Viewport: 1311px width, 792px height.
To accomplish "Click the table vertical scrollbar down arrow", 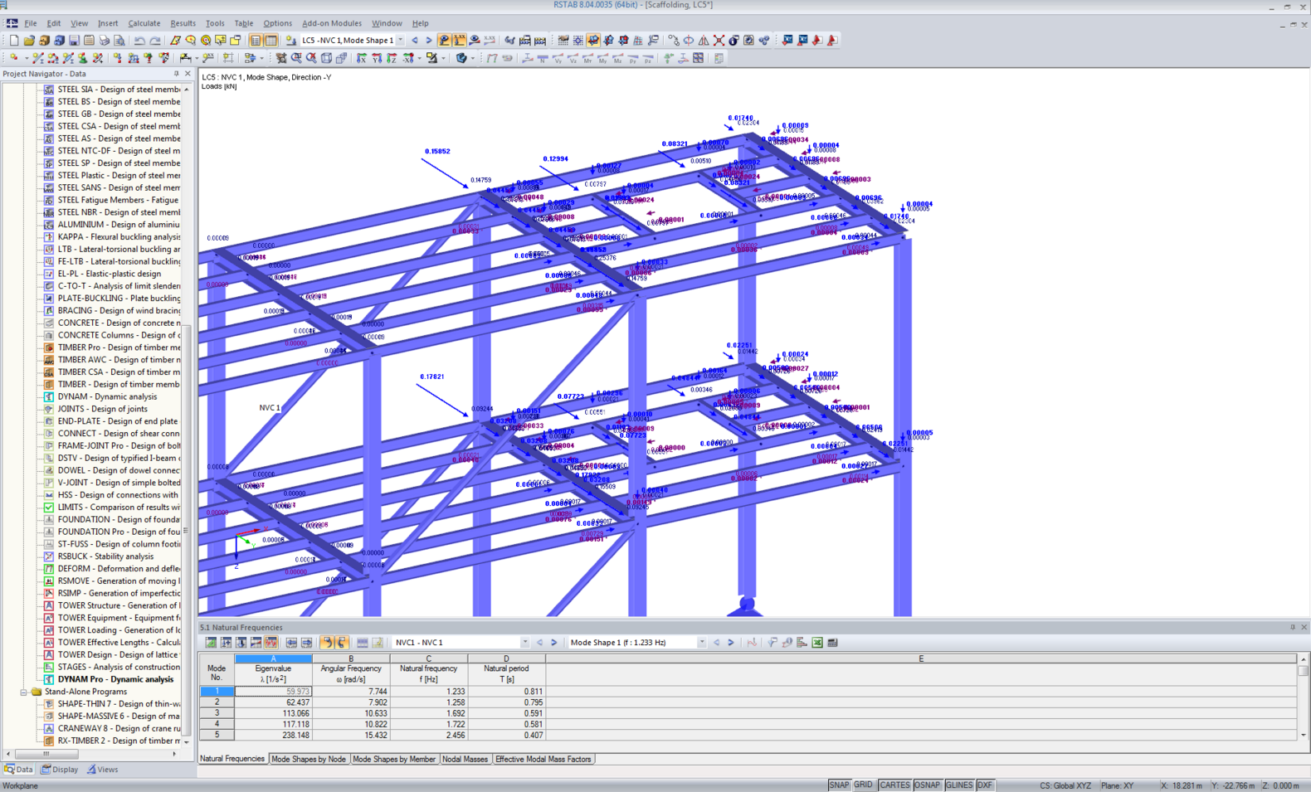I will pos(1304,735).
